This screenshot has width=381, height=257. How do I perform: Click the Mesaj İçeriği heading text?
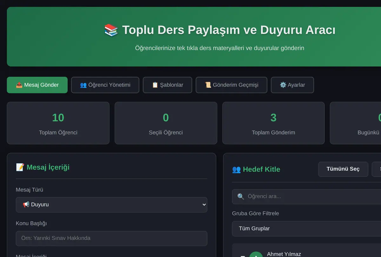48,167
